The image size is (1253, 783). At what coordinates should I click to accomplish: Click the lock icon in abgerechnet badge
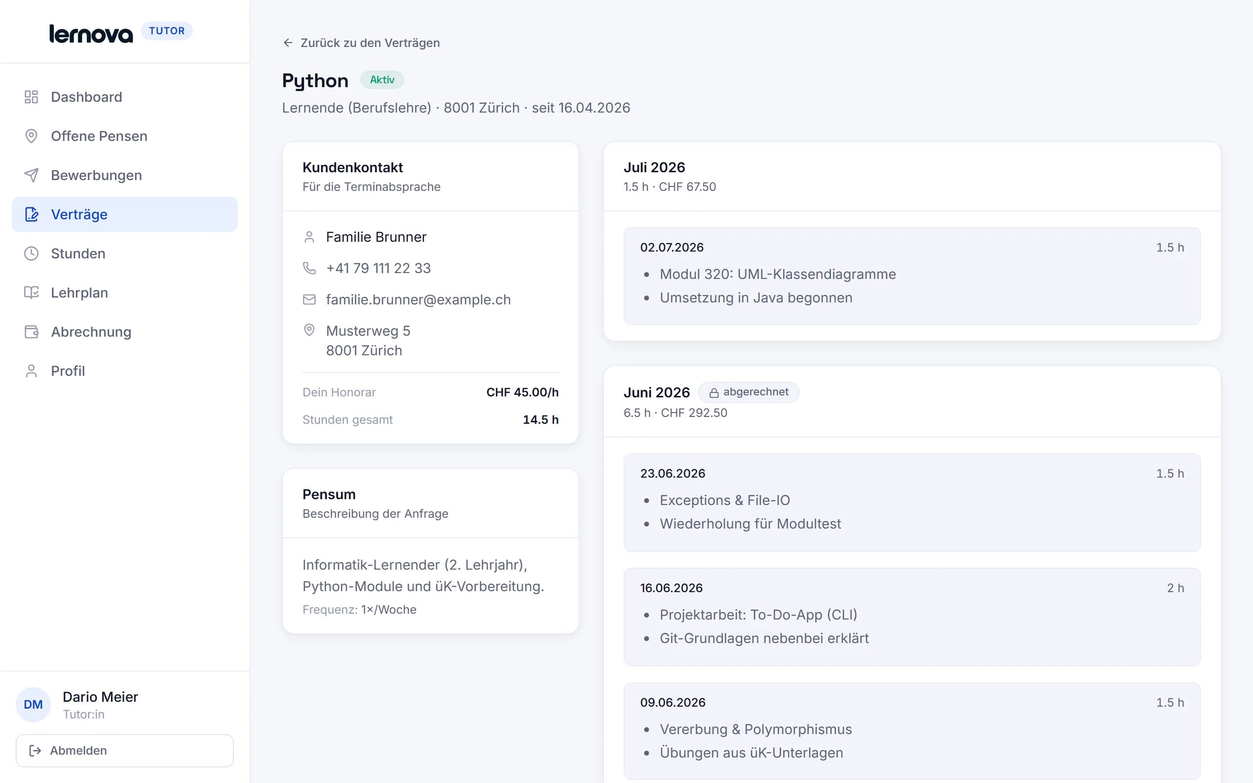(714, 393)
